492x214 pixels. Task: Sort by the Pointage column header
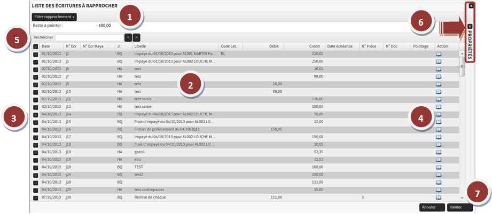(423, 46)
